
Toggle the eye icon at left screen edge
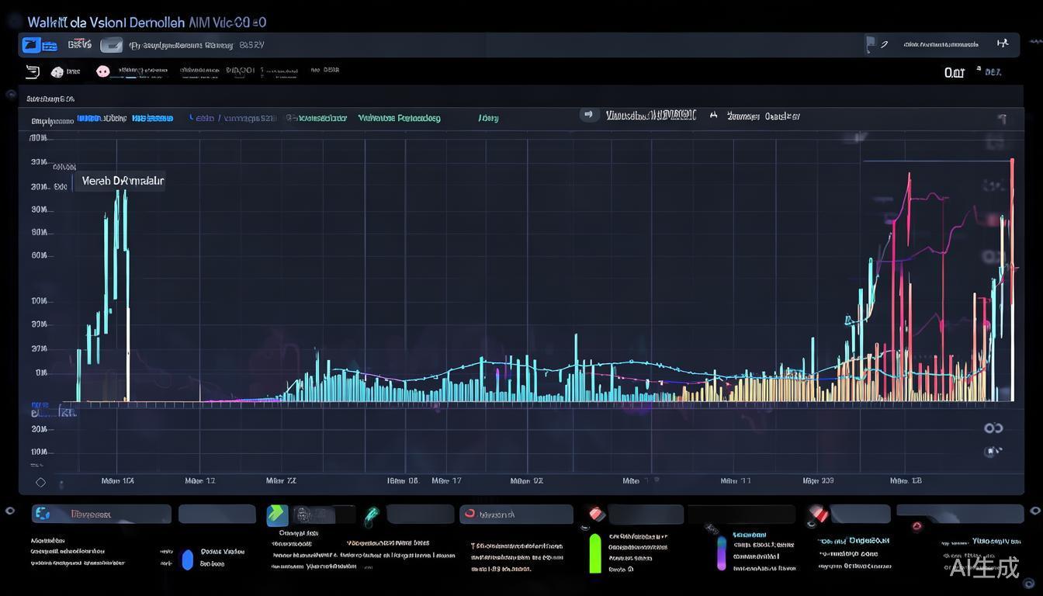tap(10, 511)
